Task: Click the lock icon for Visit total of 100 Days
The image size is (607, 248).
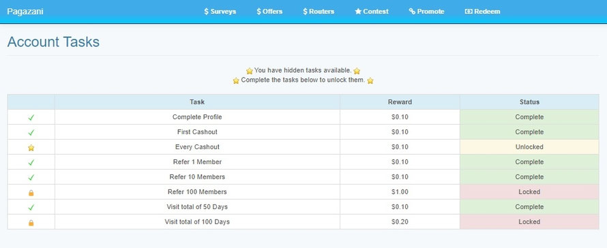Action: (x=31, y=223)
